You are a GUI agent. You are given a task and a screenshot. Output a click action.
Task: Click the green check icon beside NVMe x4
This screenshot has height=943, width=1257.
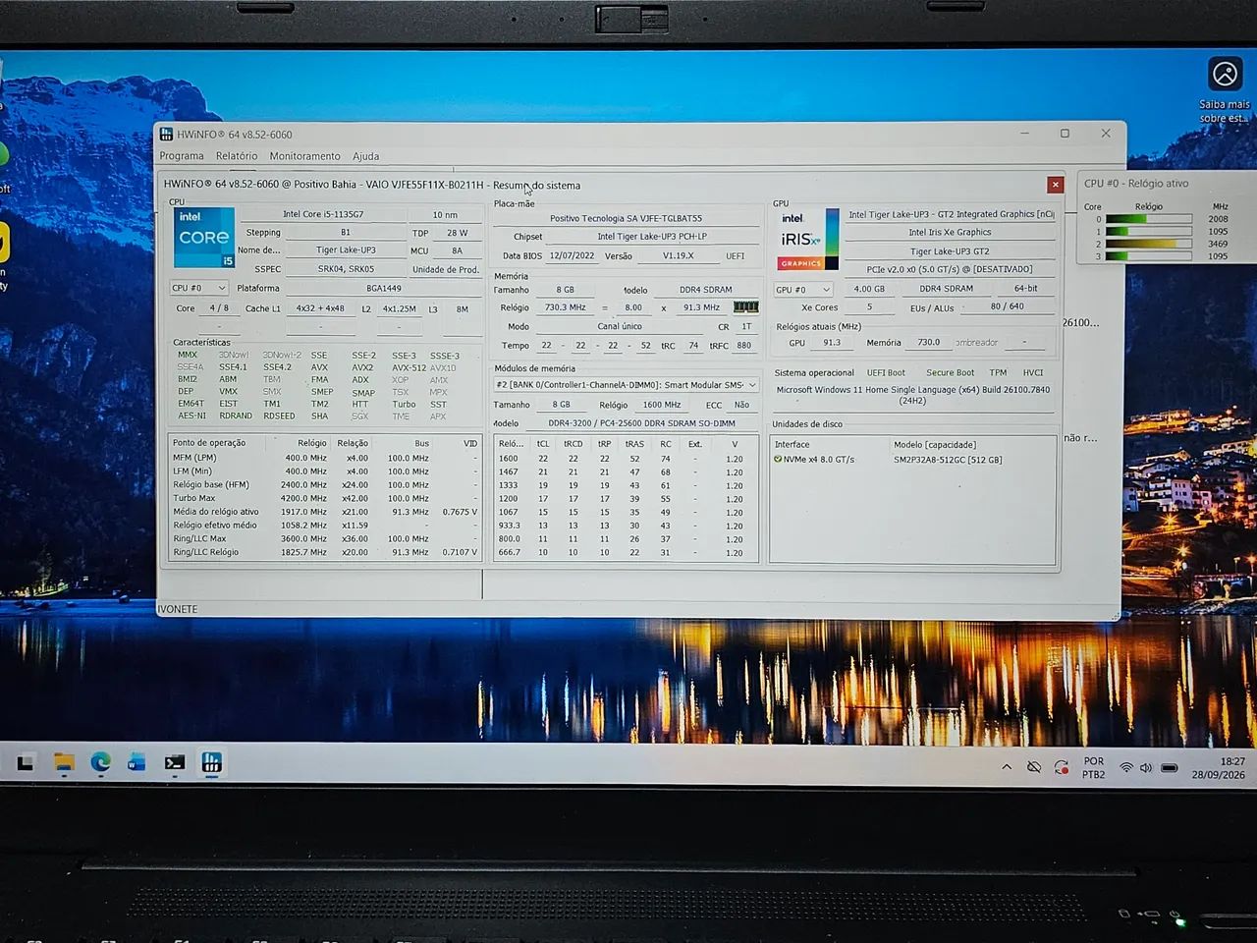(778, 459)
